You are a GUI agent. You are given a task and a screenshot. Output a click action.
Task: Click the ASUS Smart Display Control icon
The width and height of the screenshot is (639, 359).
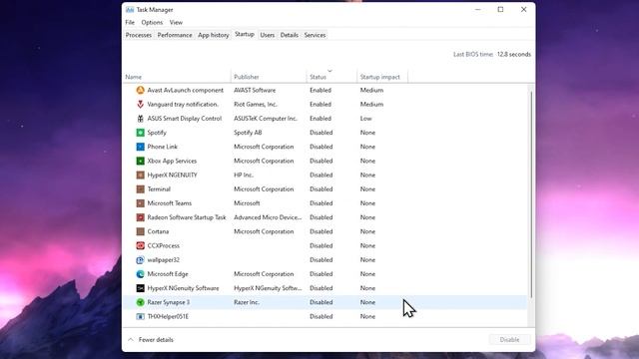tap(140, 119)
